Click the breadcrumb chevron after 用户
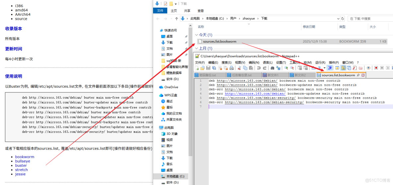This screenshot has height=185, width=393. pyautogui.click(x=239, y=19)
